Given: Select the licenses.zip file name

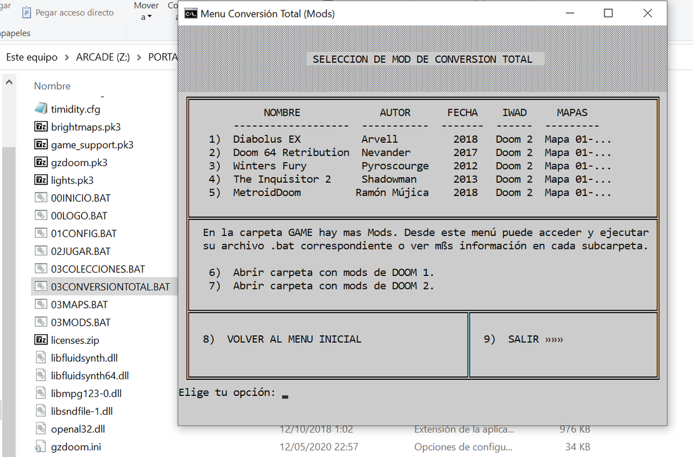Looking at the screenshot, I should coord(75,340).
